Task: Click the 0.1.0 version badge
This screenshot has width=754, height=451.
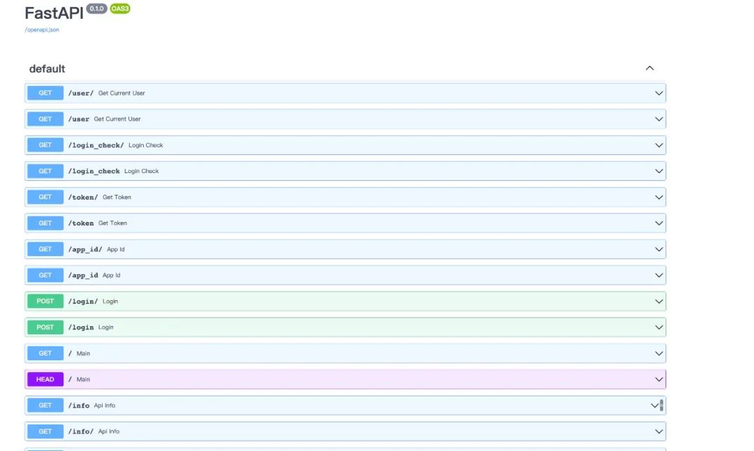Action: coord(96,8)
